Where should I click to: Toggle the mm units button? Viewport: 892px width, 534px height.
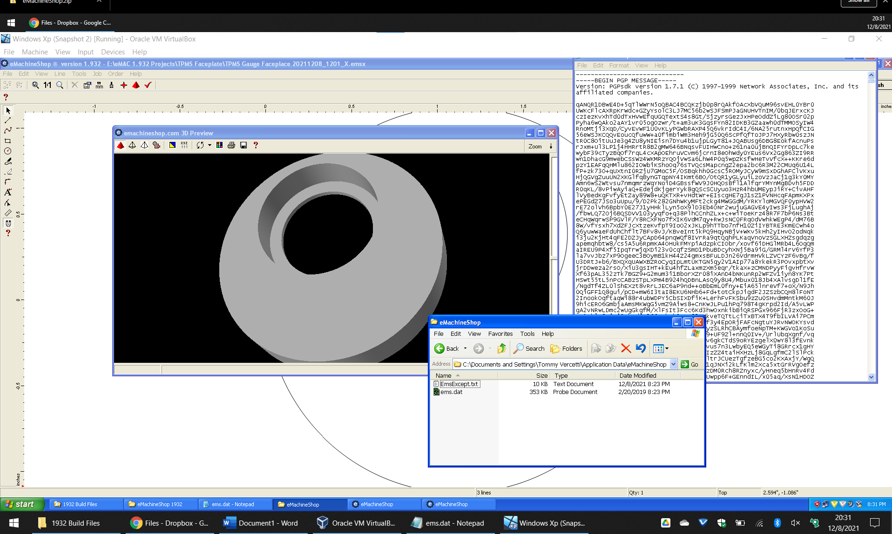[x=99, y=85]
